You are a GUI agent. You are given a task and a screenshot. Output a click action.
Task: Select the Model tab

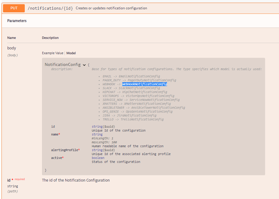71,53
